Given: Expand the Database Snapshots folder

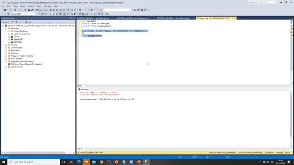Looking at the screenshot, I should tap(9, 34).
